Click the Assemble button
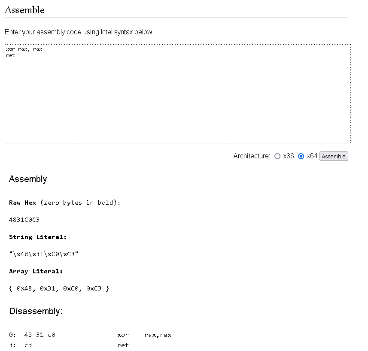368x351 pixels. (x=334, y=156)
